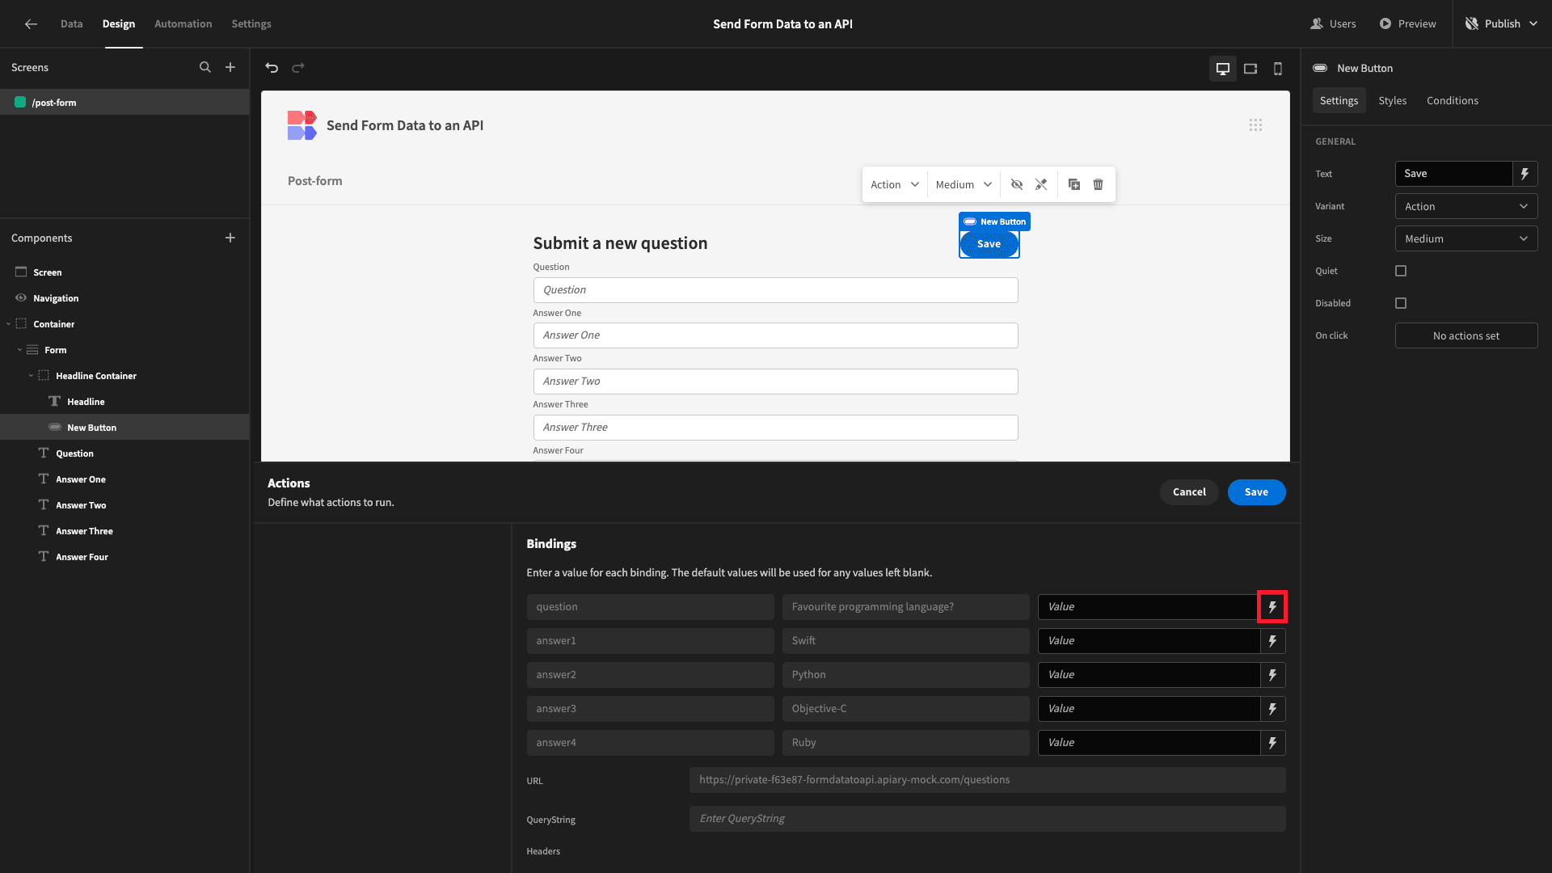Click the redo arrow icon

(298, 68)
